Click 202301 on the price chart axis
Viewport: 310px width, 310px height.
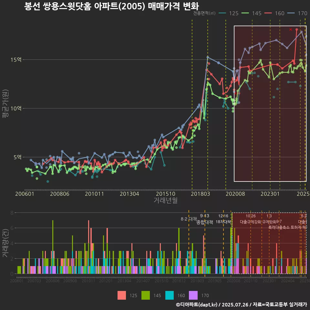point(270,194)
